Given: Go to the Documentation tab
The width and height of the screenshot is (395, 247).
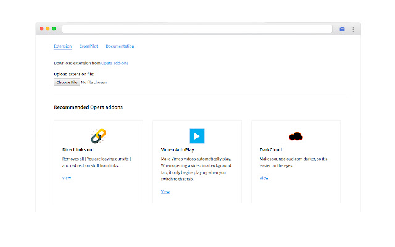Looking at the screenshot, I should point(120,46).
